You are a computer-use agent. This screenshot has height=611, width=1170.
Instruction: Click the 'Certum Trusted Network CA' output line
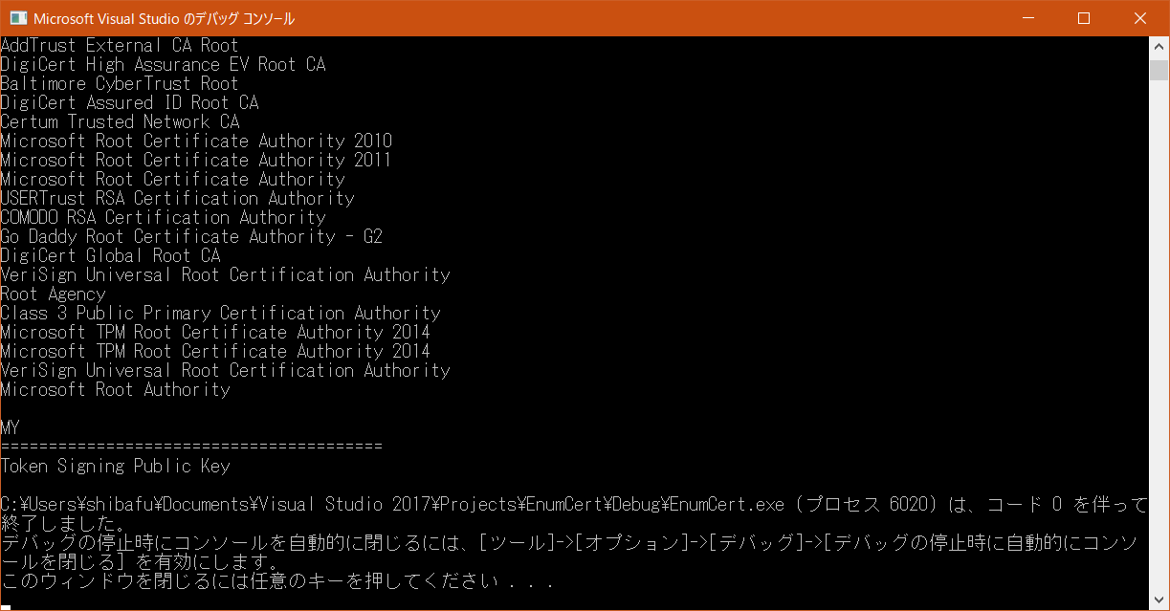coord(120,122)
